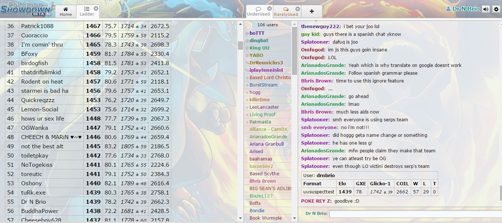Click the plus icon to join rooms
This screenshot has width=502, height=223.
pyautogui.click(x=311, y=11)
